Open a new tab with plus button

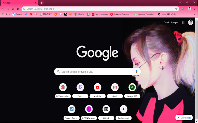(41, 3)
